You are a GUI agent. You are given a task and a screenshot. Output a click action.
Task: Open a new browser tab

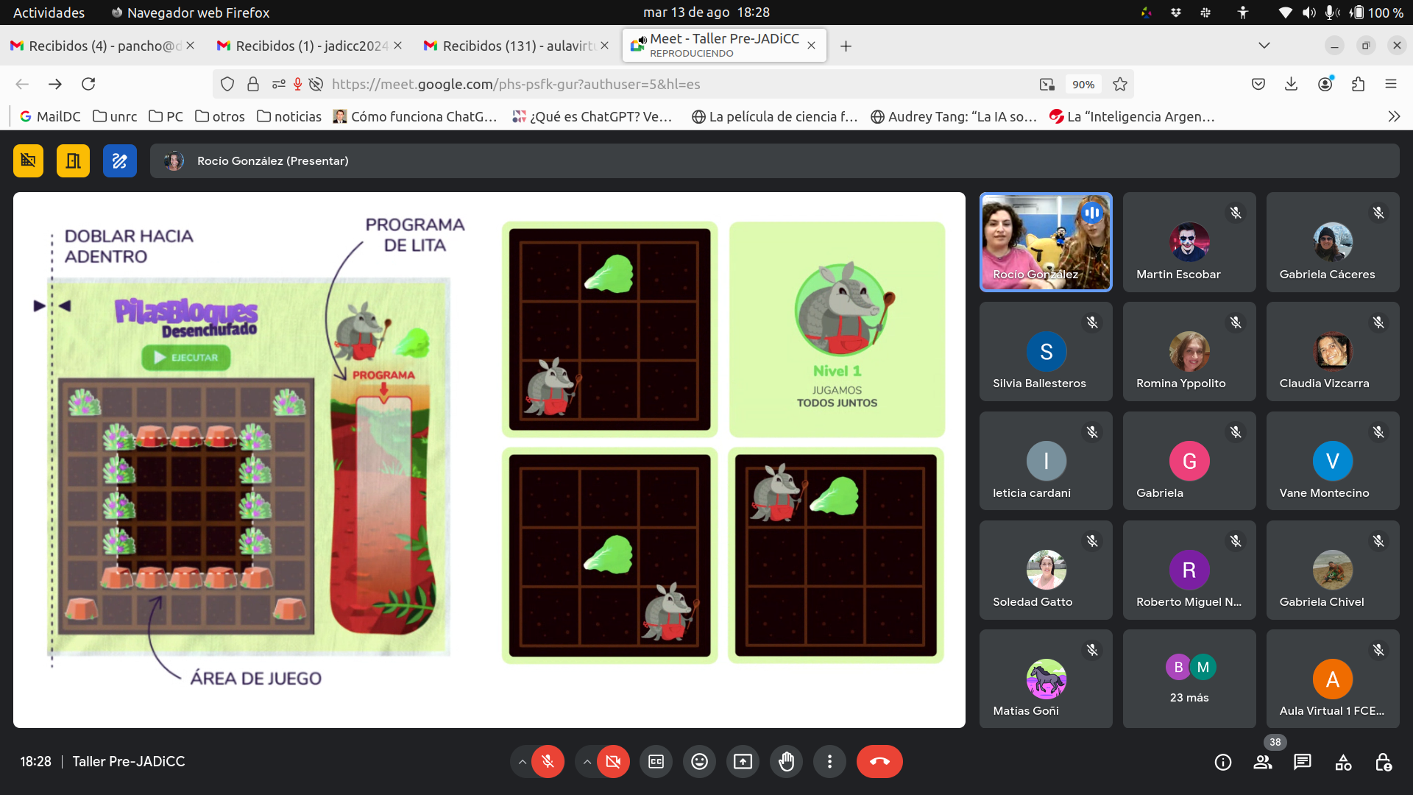[x=846, y=46]
